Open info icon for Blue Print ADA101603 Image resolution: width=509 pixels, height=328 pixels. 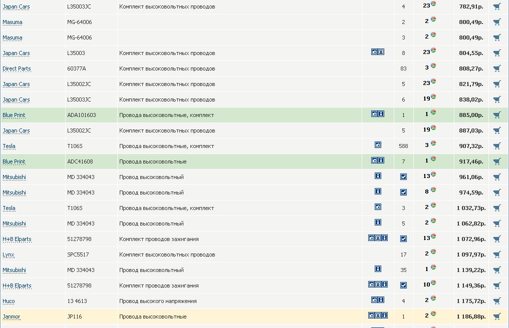381,114
